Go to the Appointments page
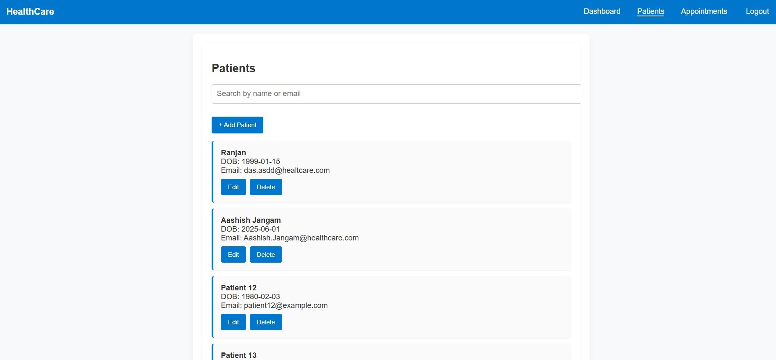776x360 pixels. [704, 11]
